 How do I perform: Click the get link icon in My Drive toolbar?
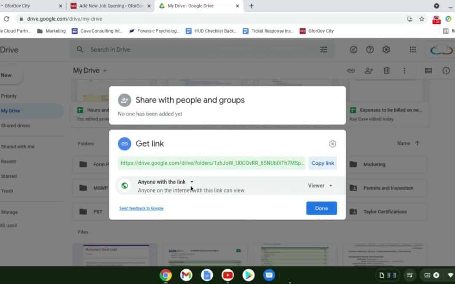click(x=351, y=70)
